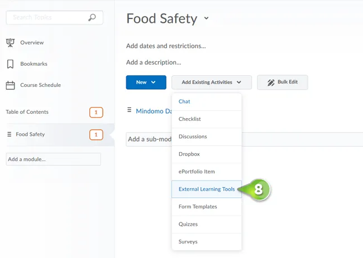
Task: Open the Mindomo content link
Action: (154, 111)
